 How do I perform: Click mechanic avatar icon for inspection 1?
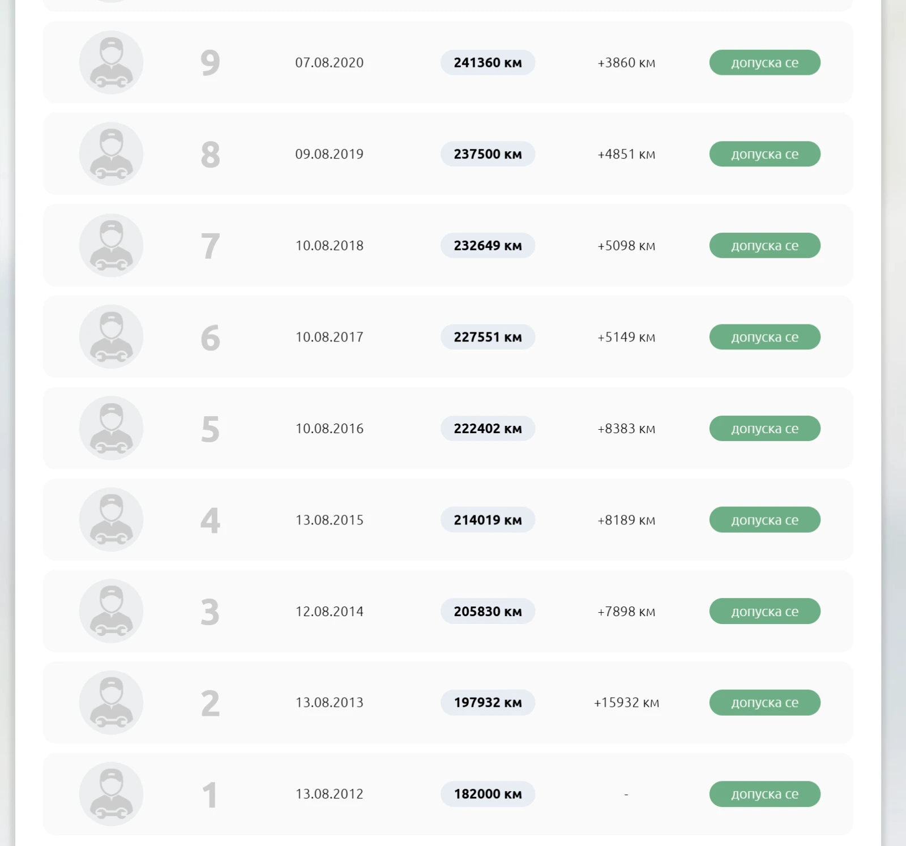coord(111,794)
